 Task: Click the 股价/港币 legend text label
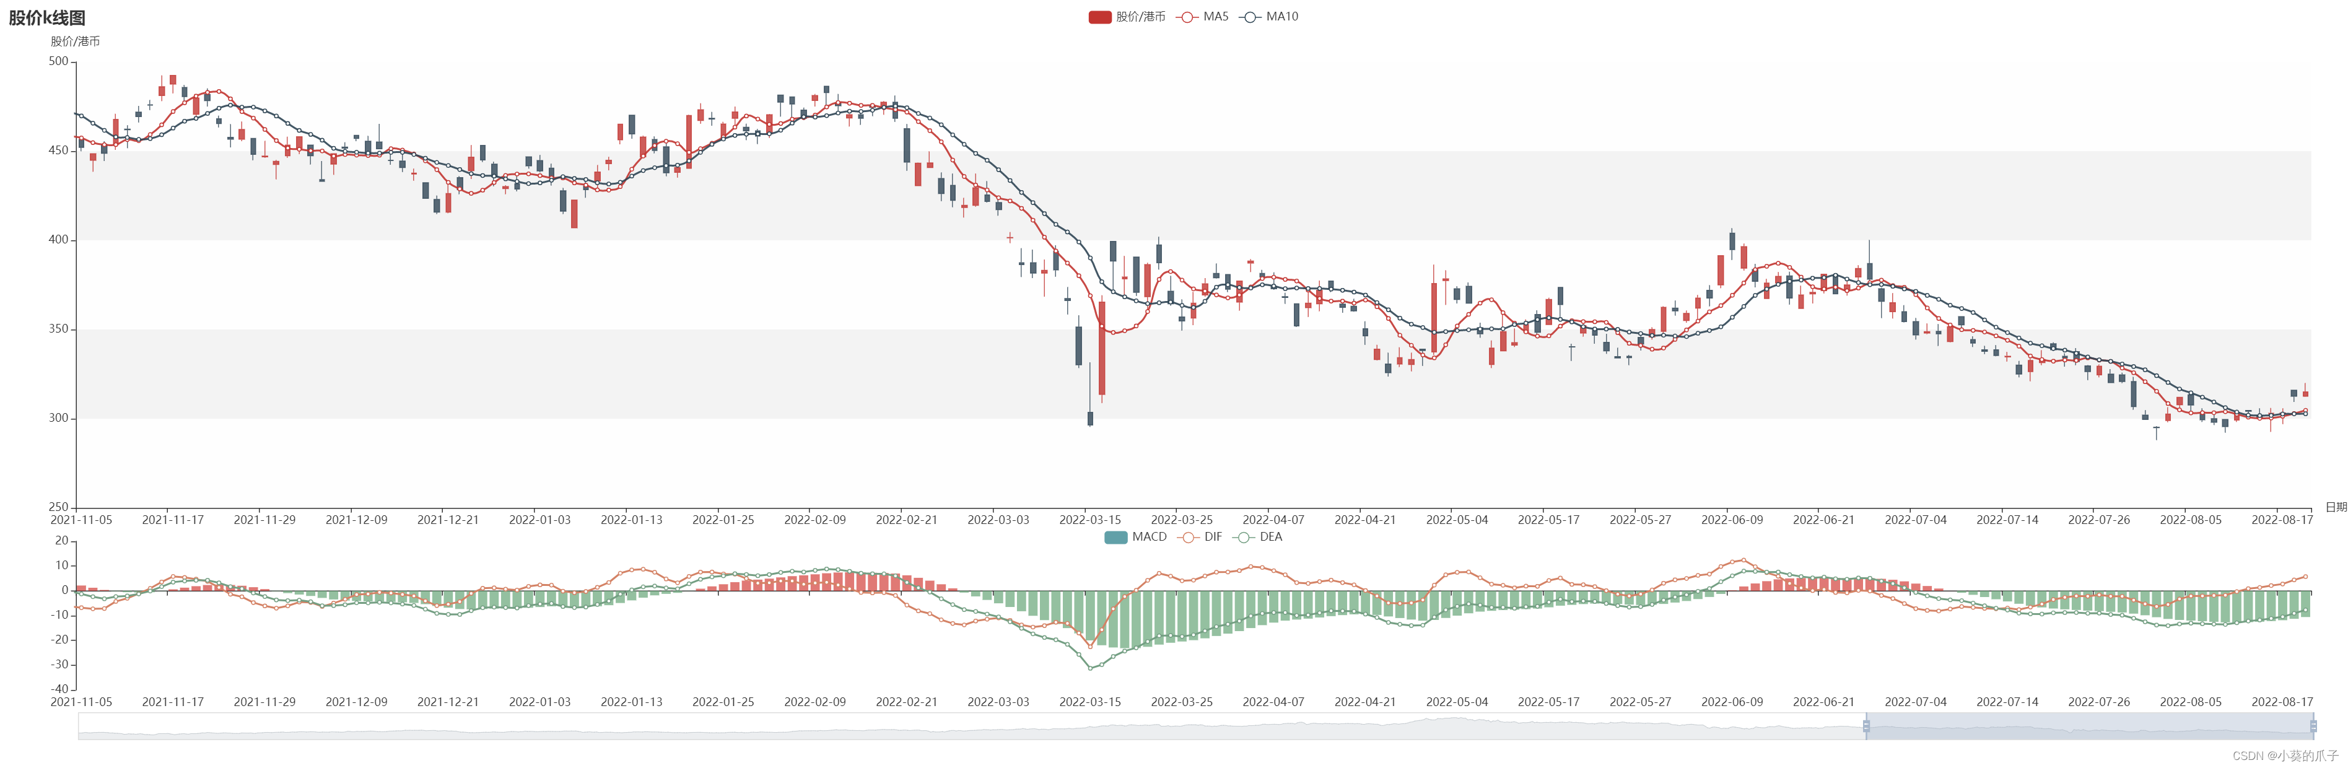(x=1140, y=16)
